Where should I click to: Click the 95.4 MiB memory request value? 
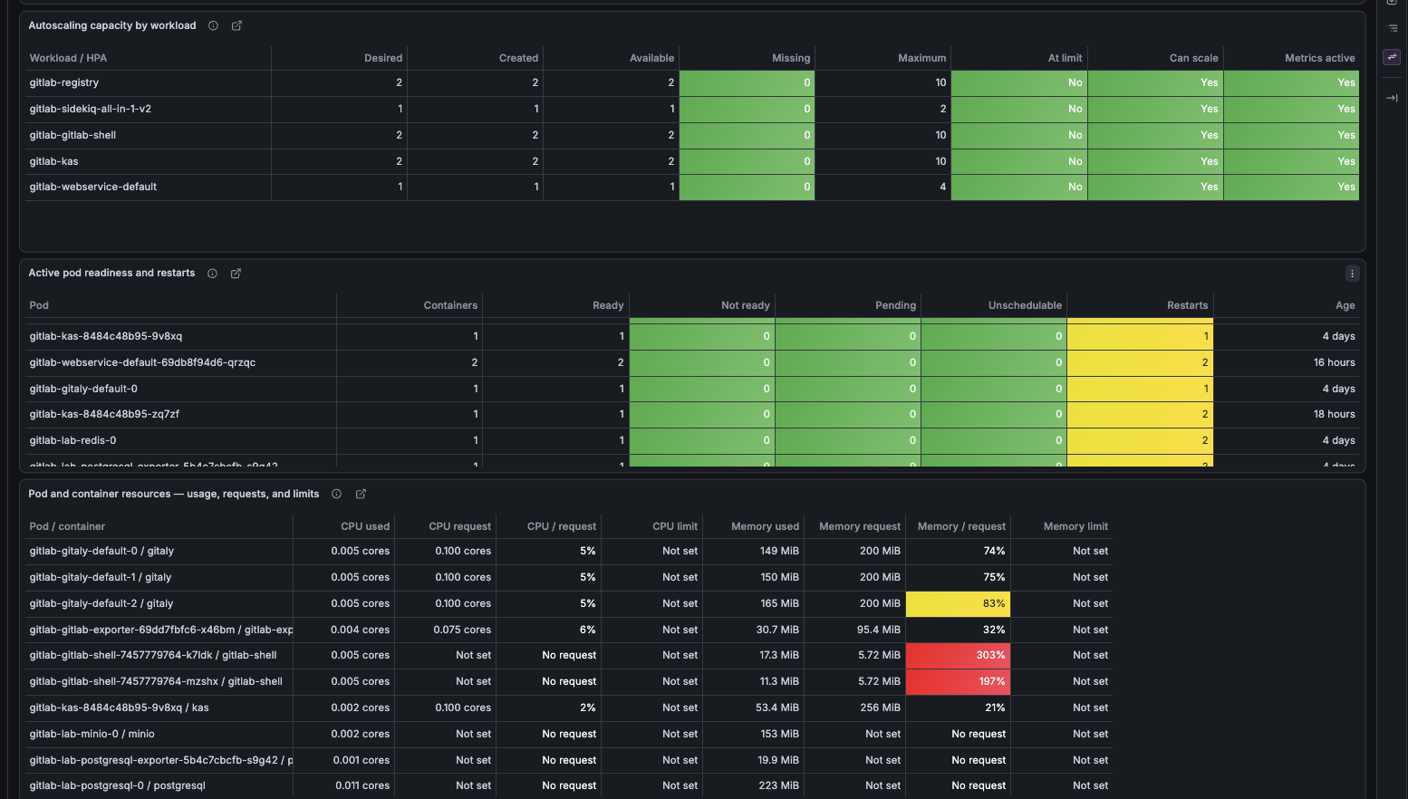tap(879, 630)
